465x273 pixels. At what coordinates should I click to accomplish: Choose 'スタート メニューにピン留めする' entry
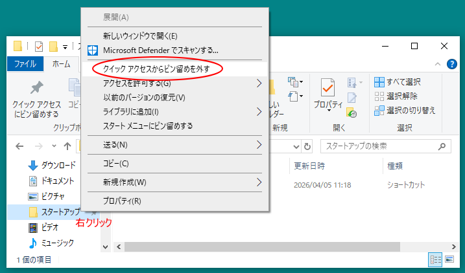pos(175,126)
